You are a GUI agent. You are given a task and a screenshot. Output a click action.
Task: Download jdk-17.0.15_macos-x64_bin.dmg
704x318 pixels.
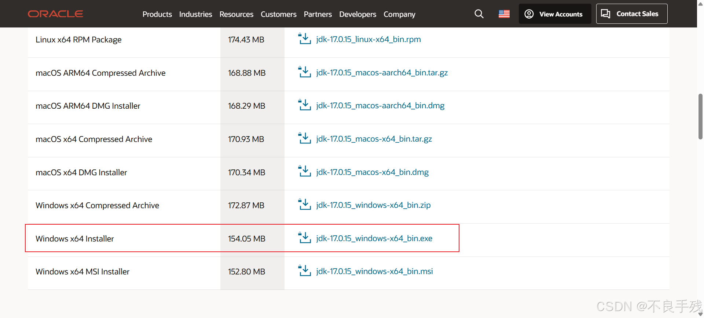(372, 172)
